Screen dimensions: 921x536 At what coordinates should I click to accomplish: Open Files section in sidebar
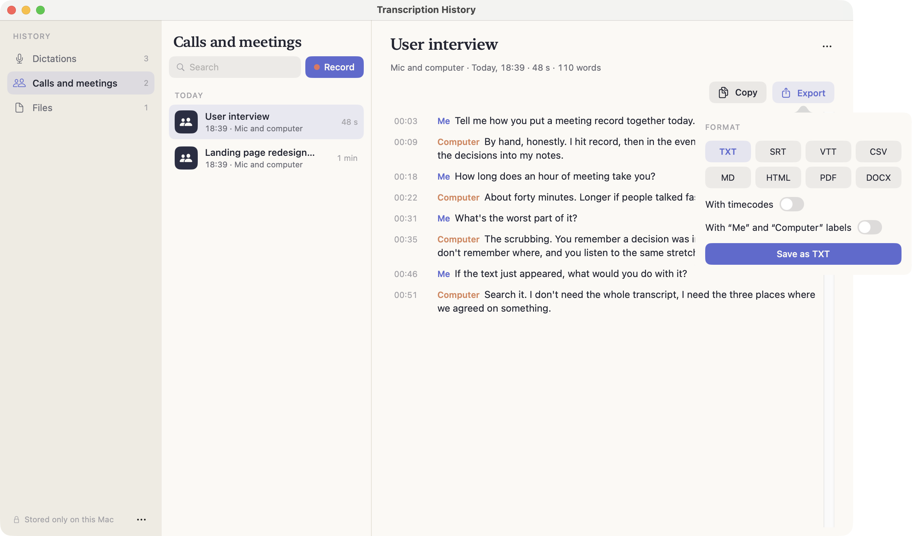tap(81, 107)
